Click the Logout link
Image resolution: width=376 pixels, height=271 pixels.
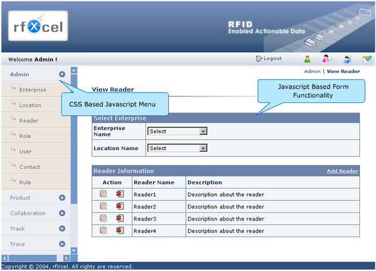coord(272,58)
